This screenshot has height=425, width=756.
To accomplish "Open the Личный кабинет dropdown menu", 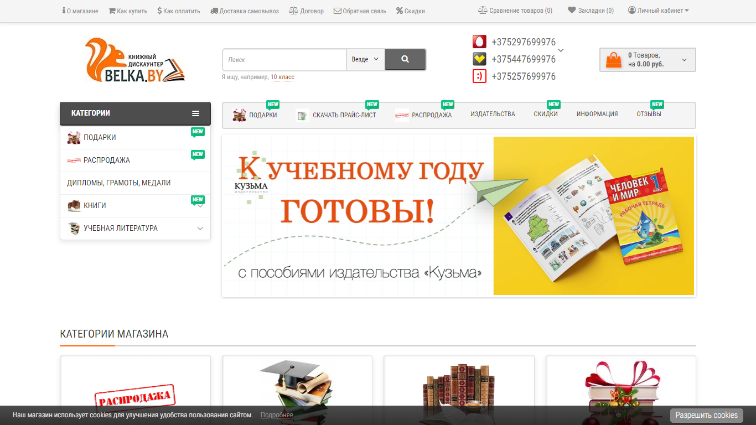I will [659, 11].
